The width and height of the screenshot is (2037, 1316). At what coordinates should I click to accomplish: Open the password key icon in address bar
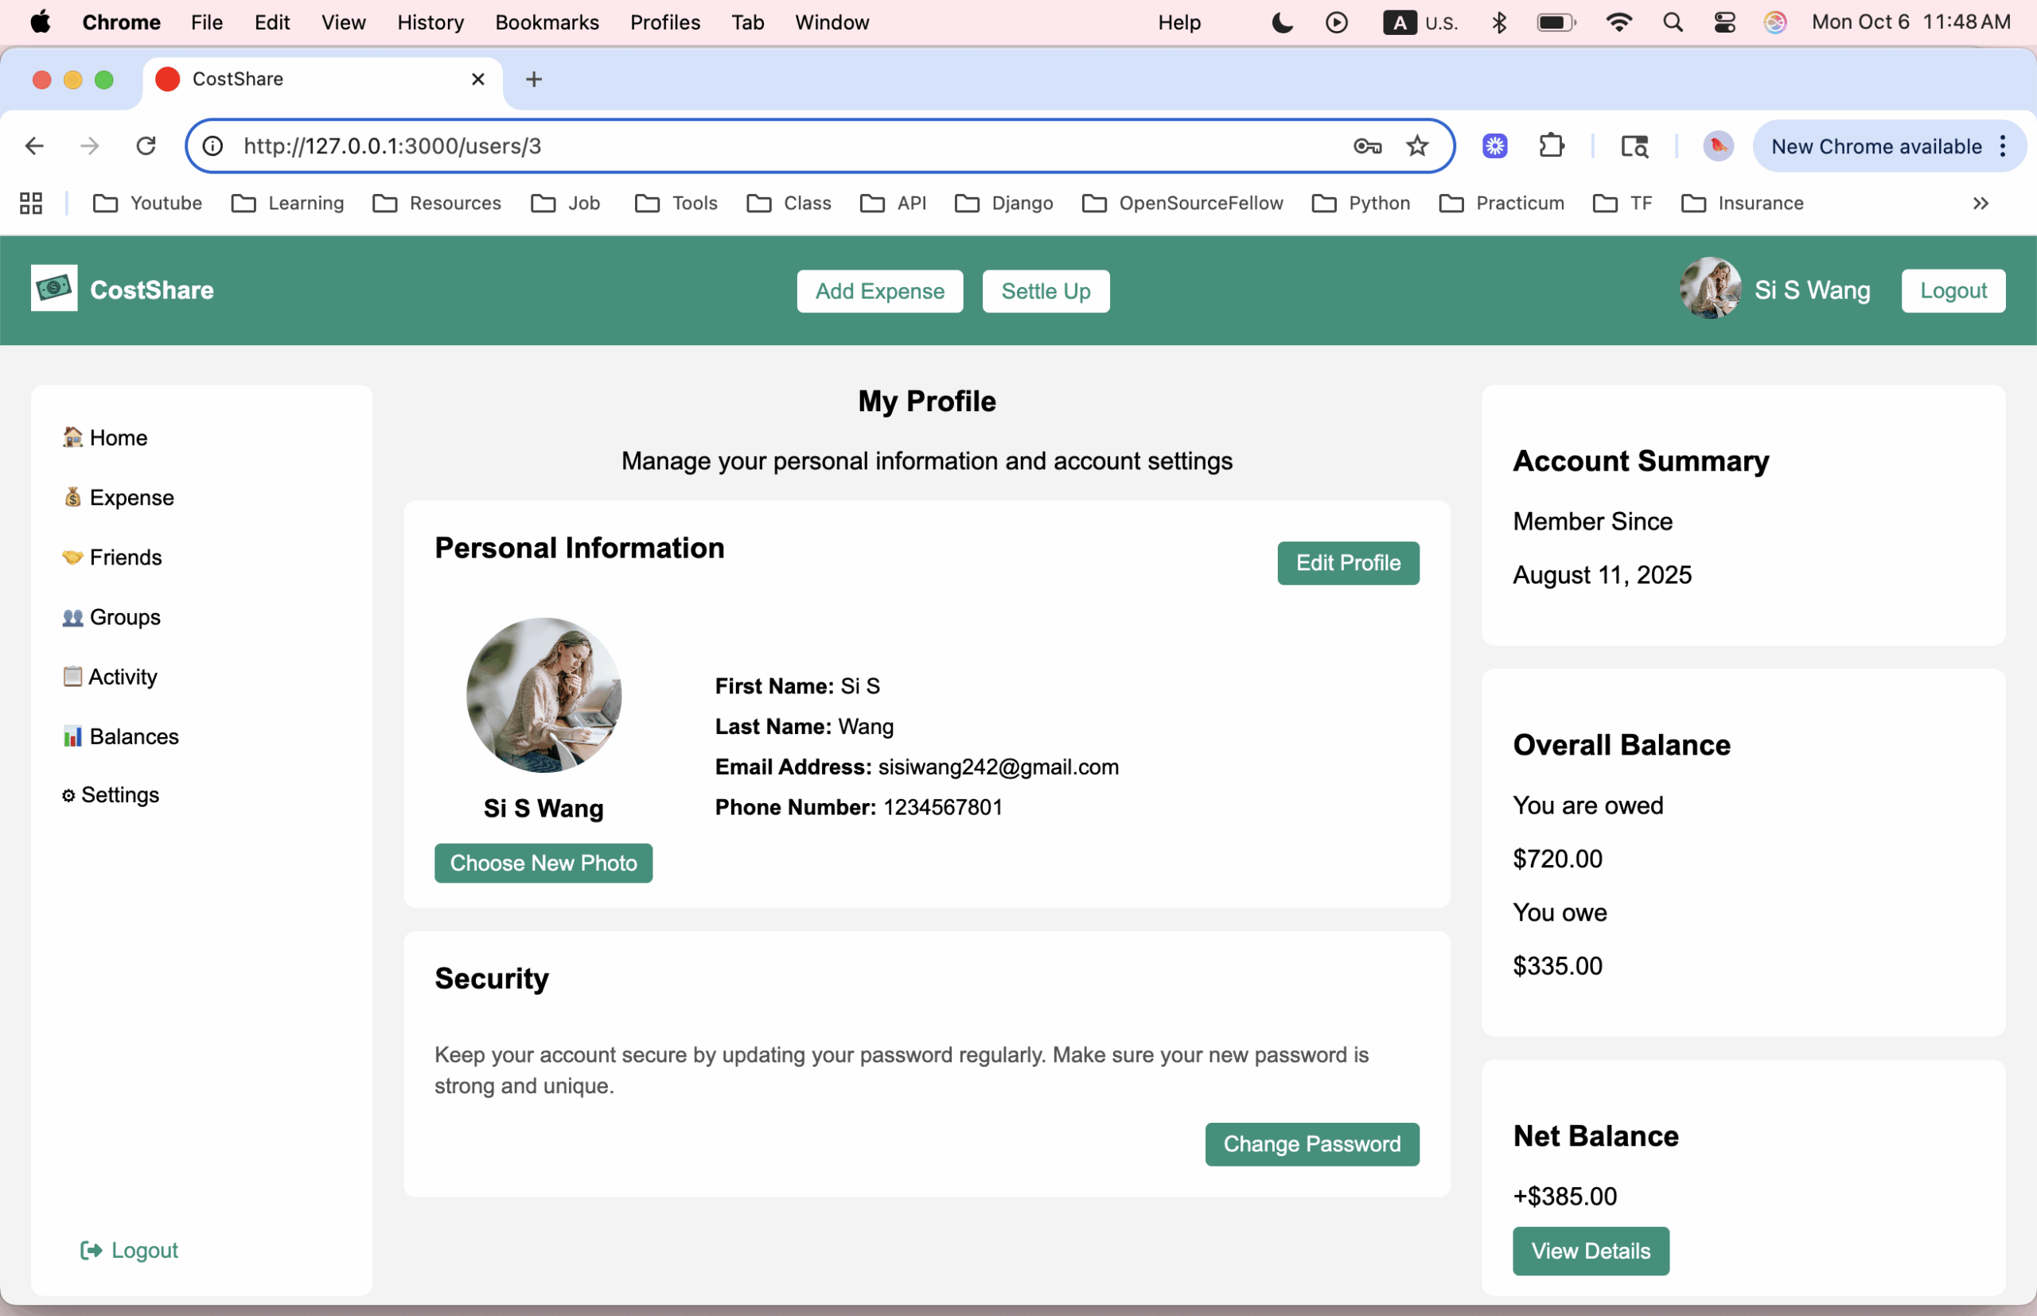pos(1367,146)
